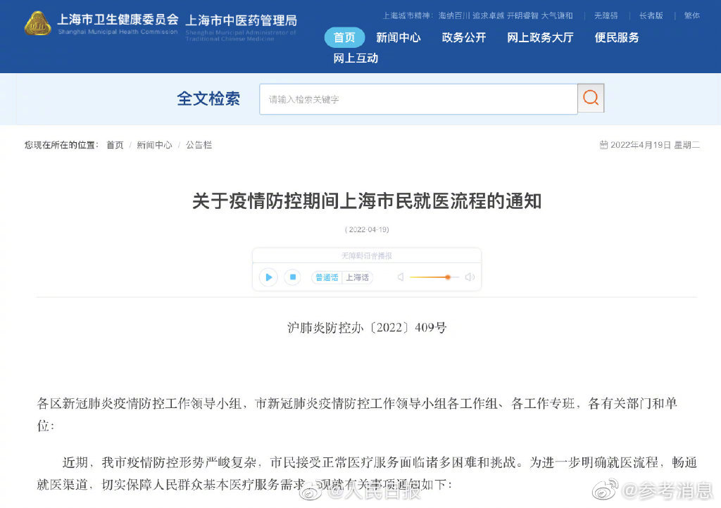Switch site display to 繁体
The image size is (721, 508).
click(x=692, y=15)
